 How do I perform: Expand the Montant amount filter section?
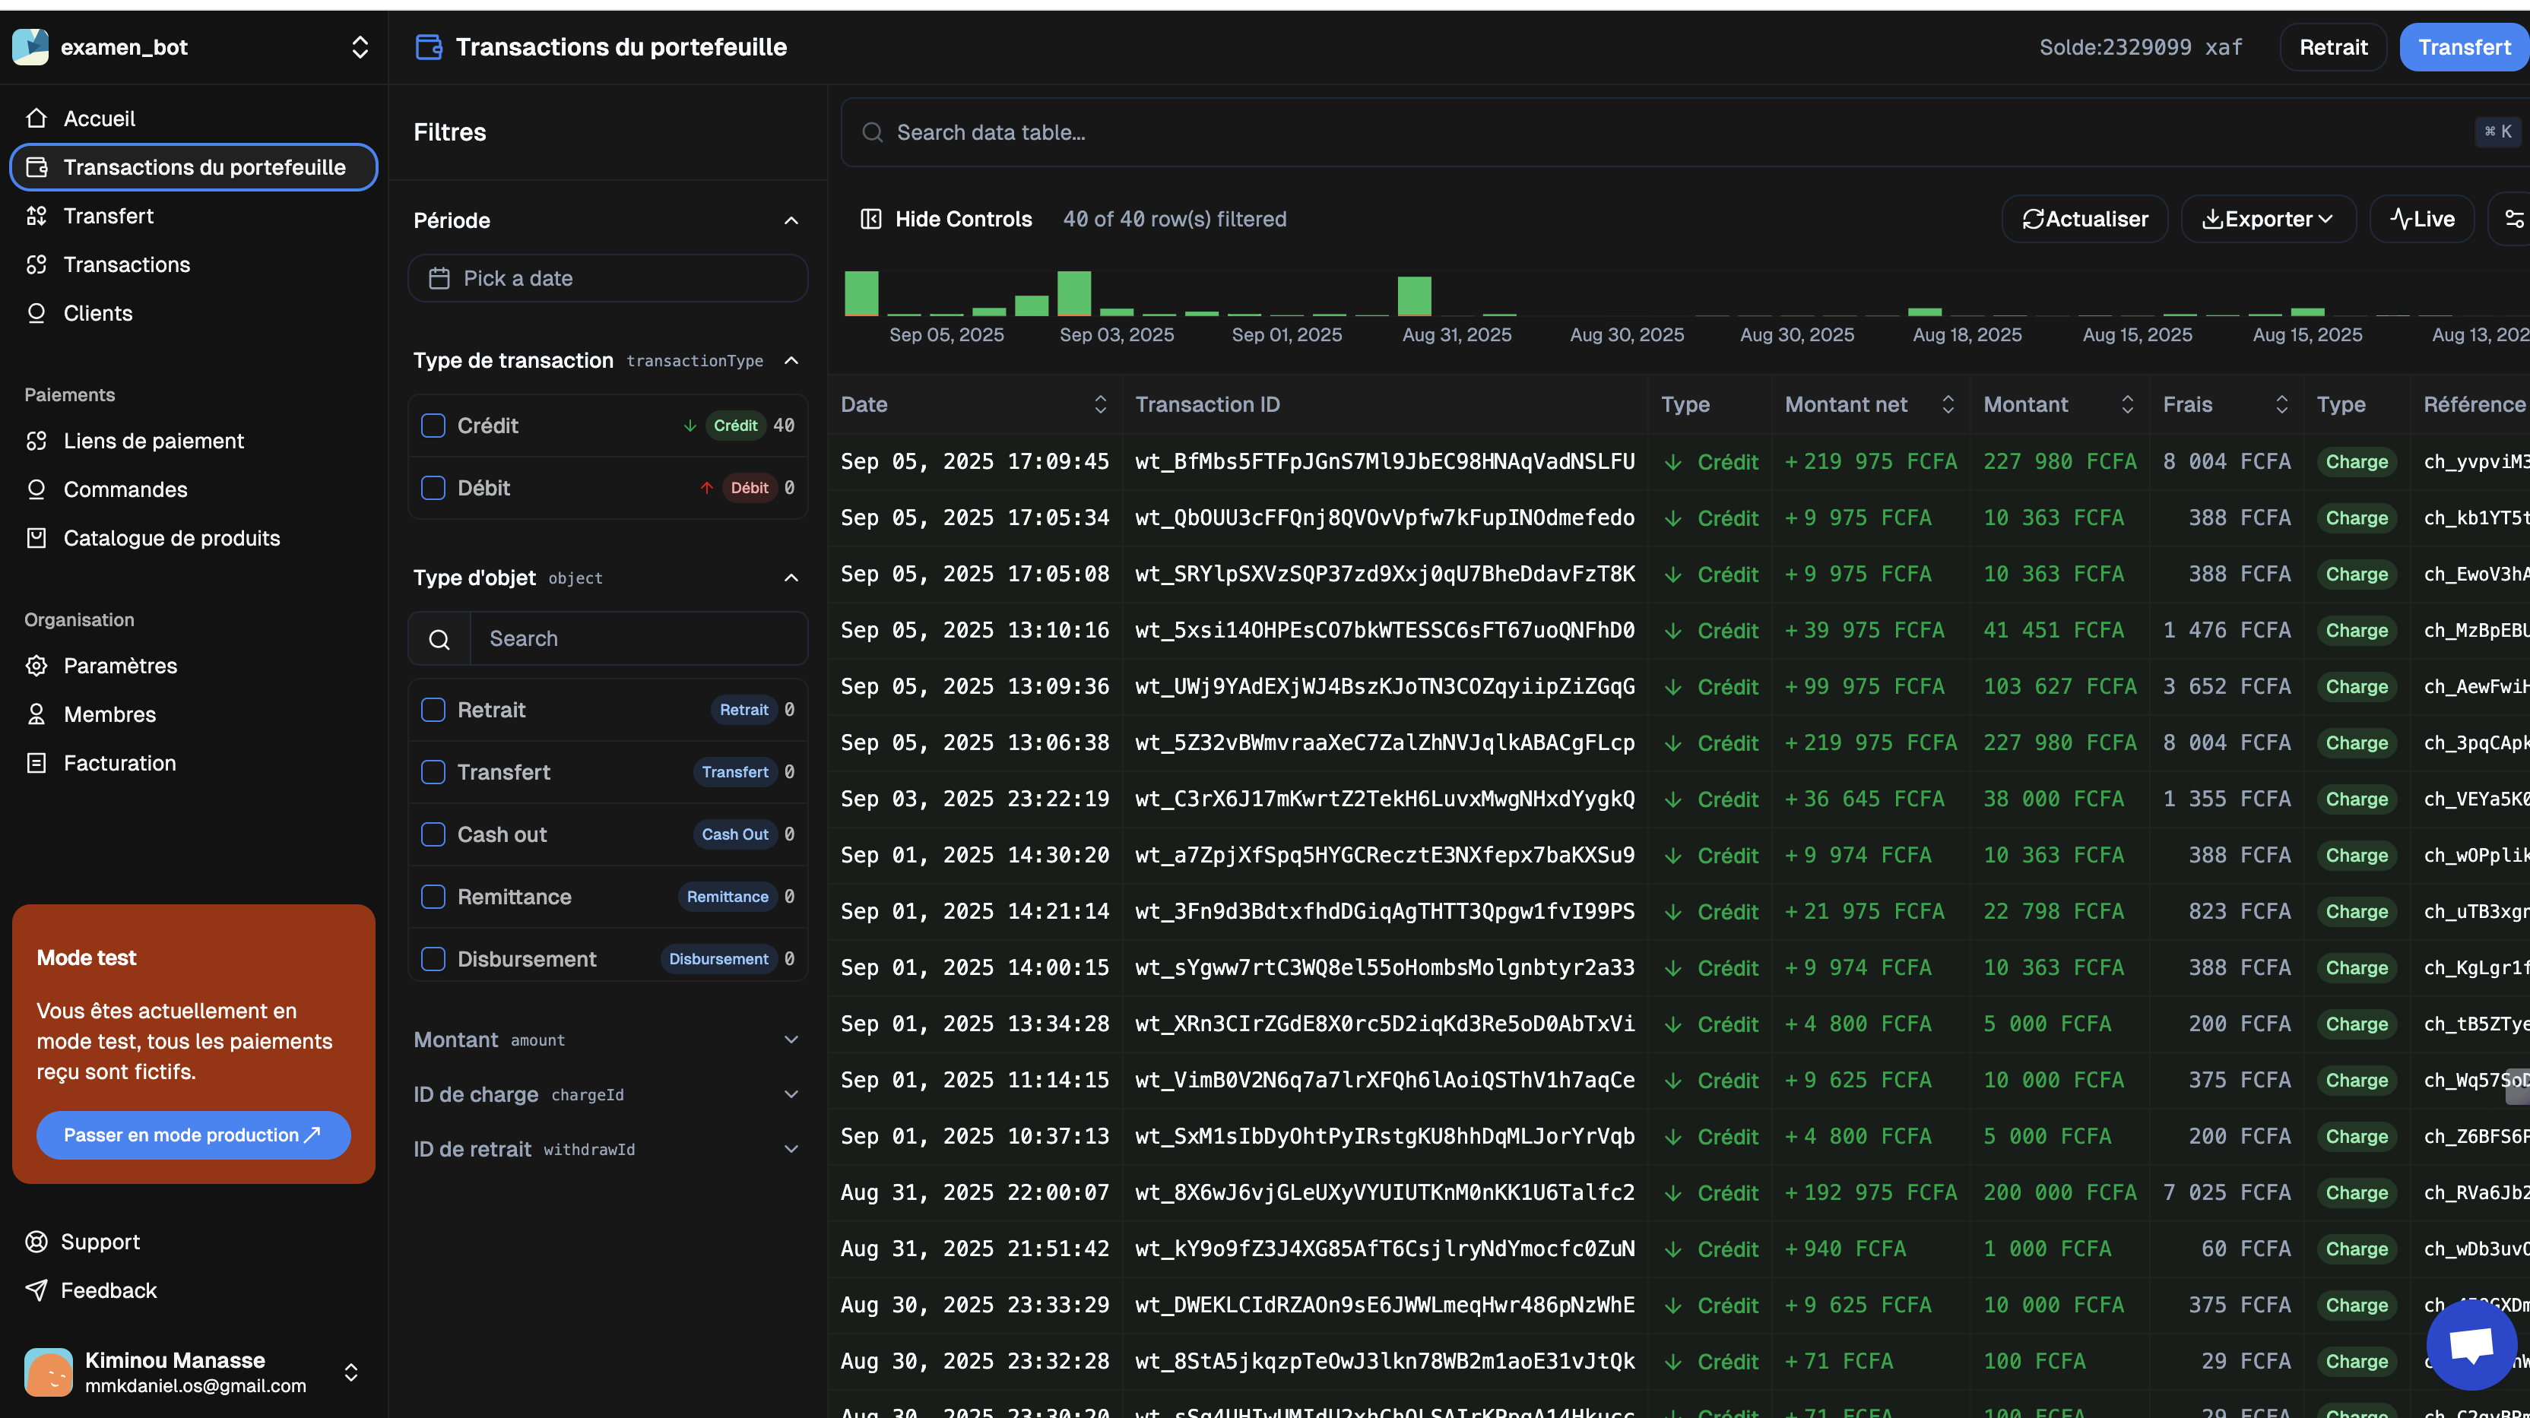(791, 1040)
